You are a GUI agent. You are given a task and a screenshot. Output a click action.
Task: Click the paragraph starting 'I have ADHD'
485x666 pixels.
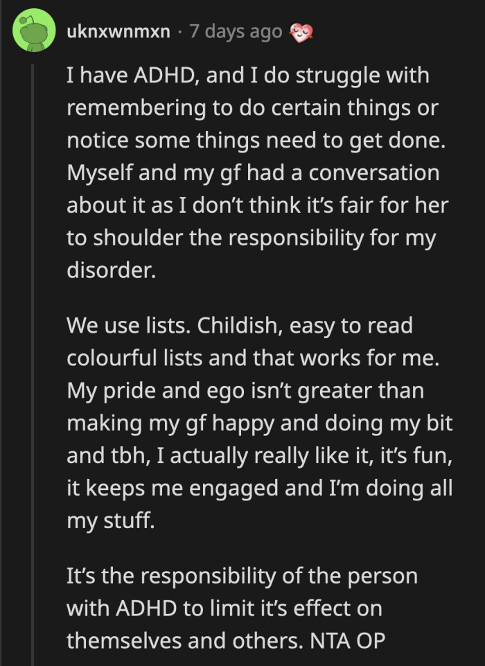point(256,172)
